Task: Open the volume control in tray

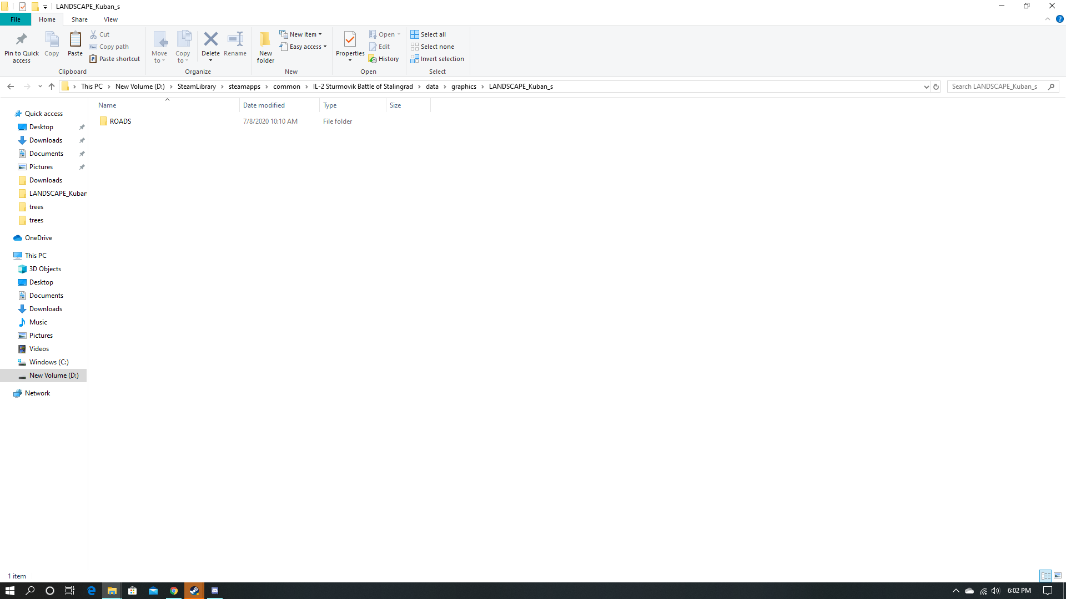Action: click(995, 591)
